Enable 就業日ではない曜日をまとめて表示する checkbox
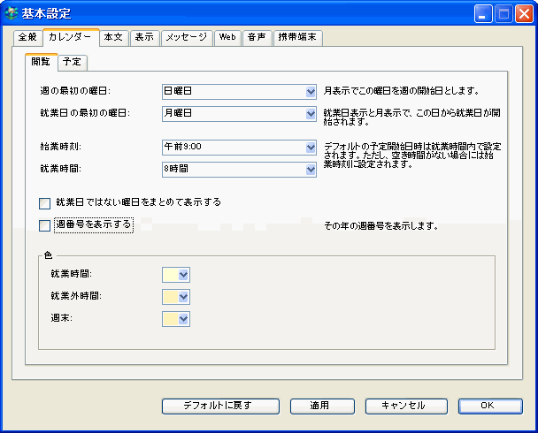This screenshot has height=433, width=538. pos(45,203)
